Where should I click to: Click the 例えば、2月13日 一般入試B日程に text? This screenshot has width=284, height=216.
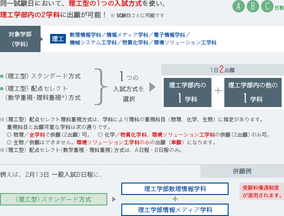pos(52,174)
